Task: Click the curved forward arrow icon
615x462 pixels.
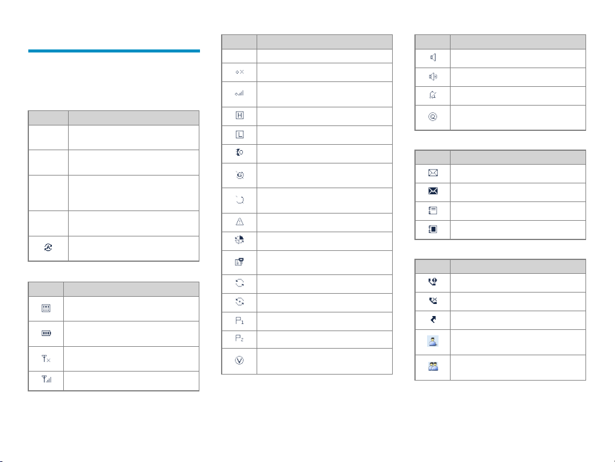Action: (x=433, y=320)
